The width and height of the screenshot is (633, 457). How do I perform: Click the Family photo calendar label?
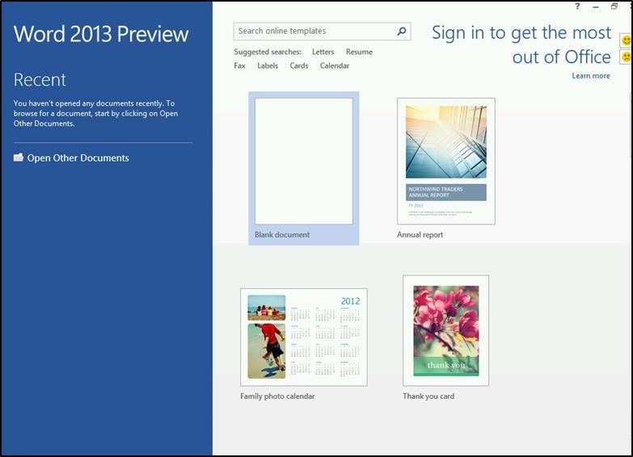point(277,396)
